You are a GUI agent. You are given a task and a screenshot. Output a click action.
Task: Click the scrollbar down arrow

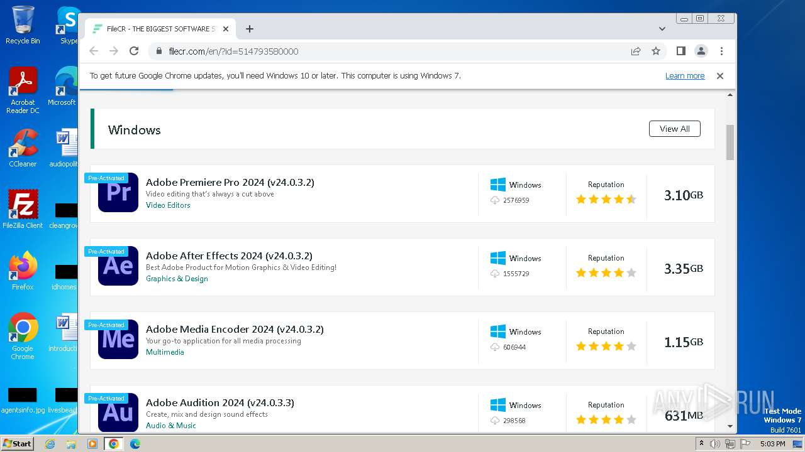point(730,426)
